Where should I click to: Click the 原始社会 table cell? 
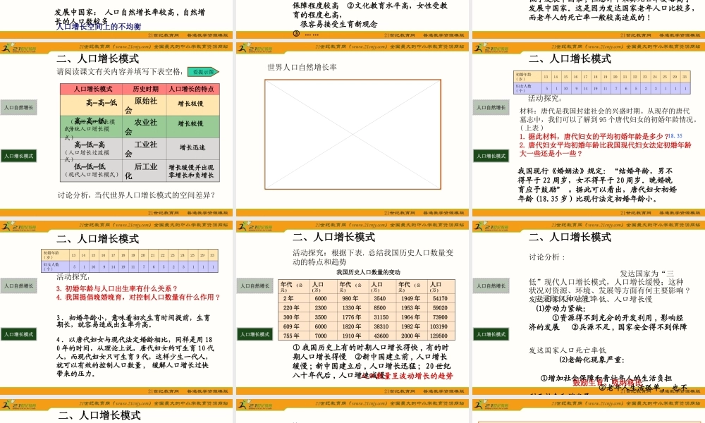pos(145,105)
